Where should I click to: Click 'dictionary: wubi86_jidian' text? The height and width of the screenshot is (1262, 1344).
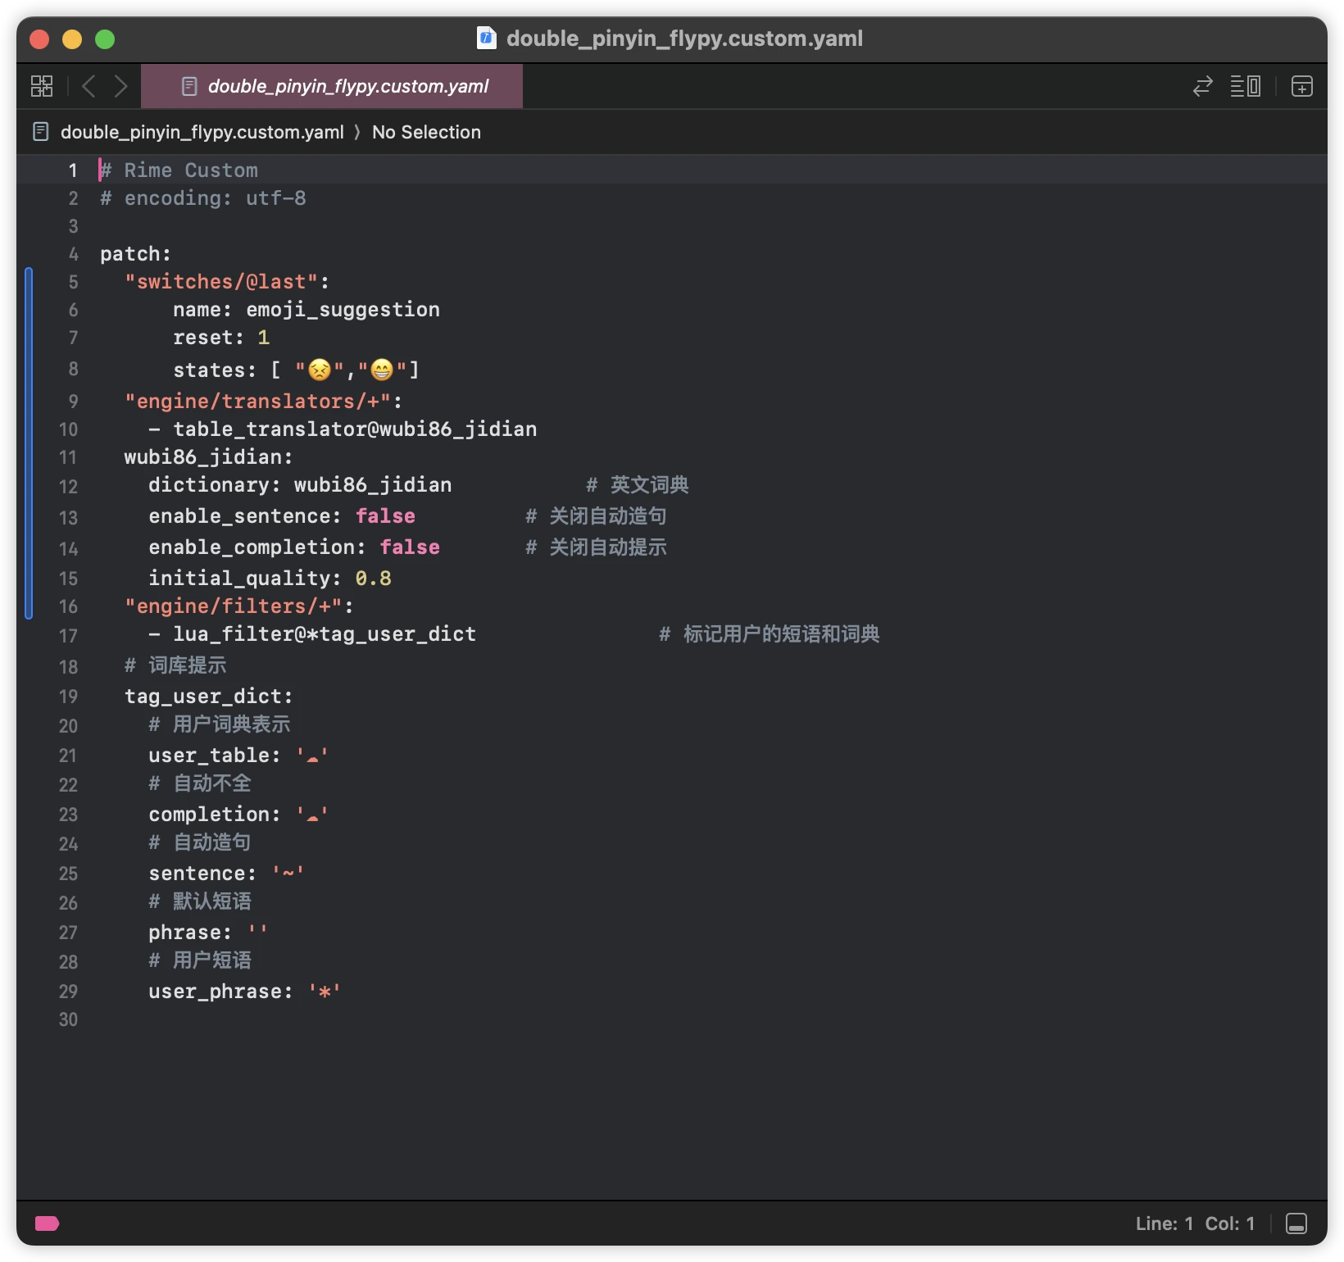click(x=300, y=485)
